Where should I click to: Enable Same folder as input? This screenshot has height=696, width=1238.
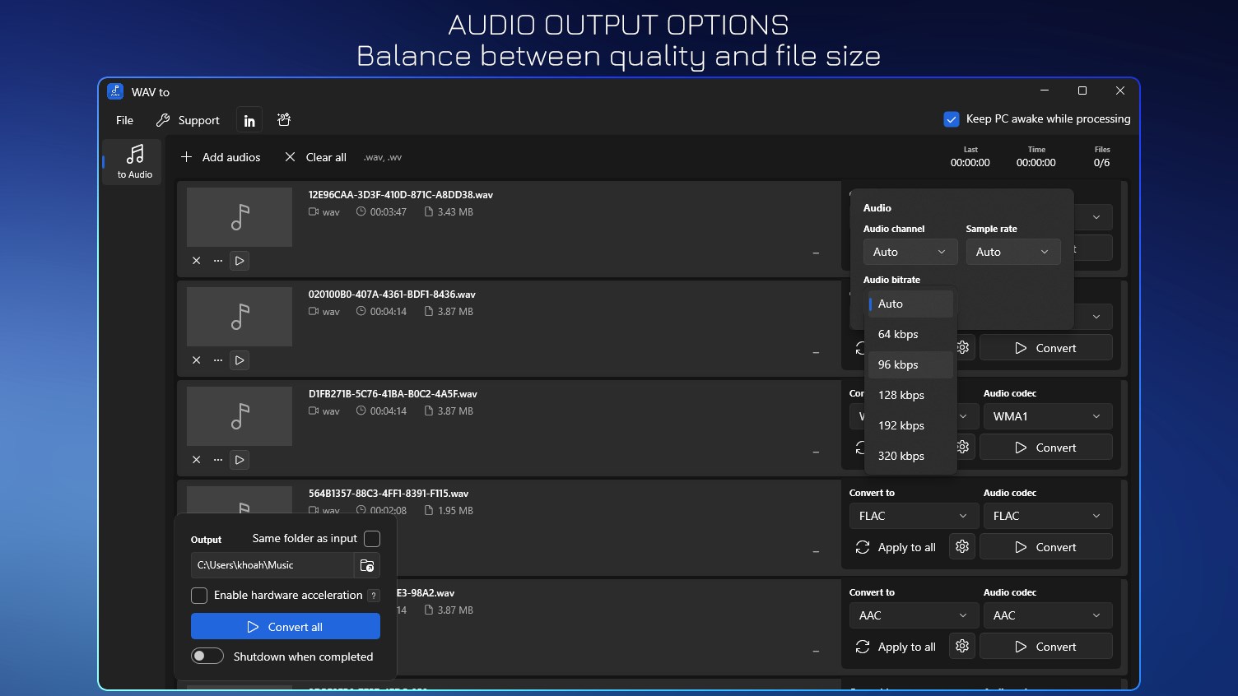[x=372, y=539]
